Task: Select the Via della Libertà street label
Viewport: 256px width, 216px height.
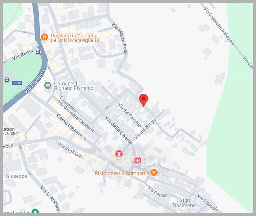Action: point(118,130)
